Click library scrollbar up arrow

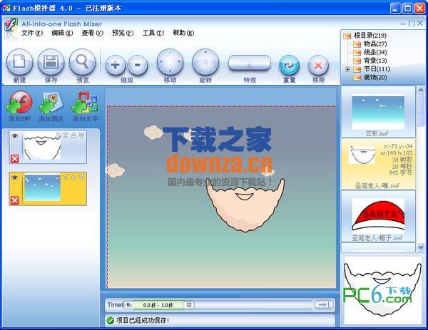[x=421, y=90]
